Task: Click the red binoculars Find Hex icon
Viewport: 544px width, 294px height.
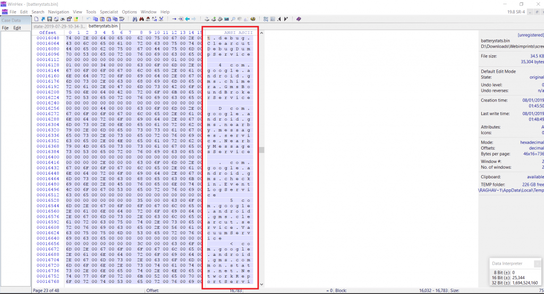Action: point(141,19)
